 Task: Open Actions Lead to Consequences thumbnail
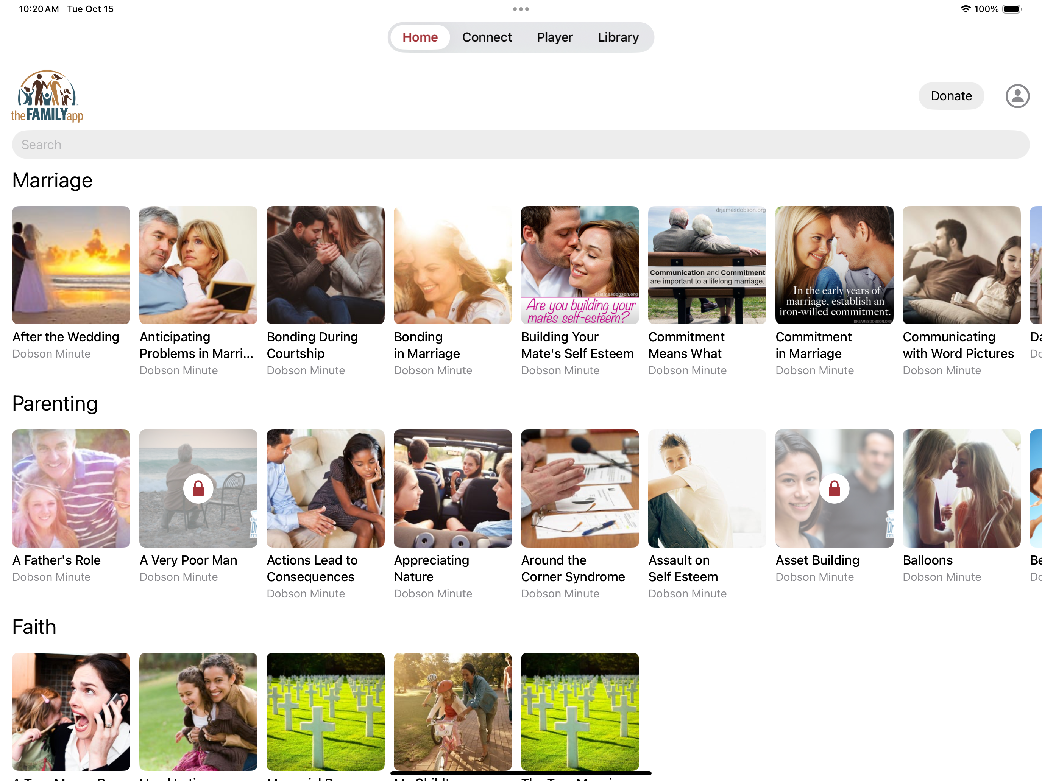(x=326, y=488)
